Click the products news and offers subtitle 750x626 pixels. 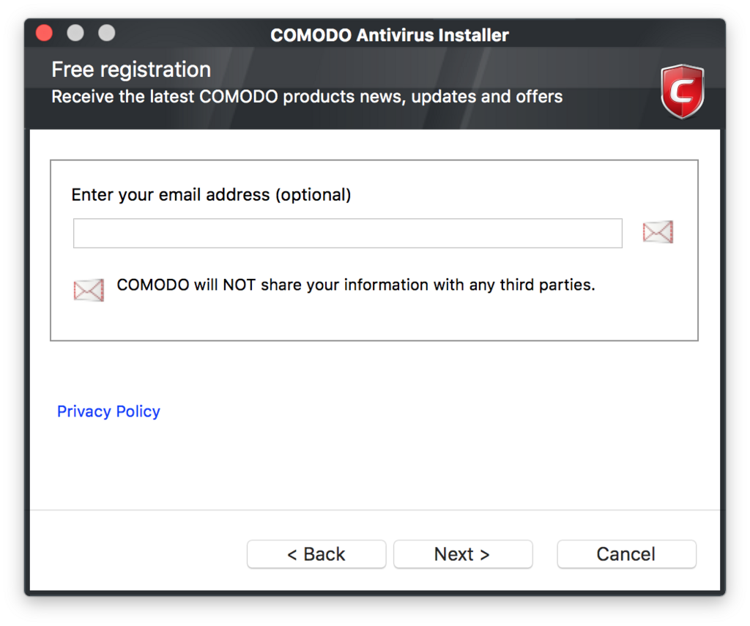coord(307,97)
